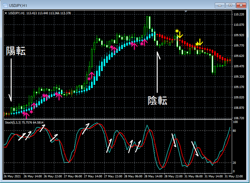Click the 28 May 06:00 time label
This screenshot has height=183, width=250.
tap(133, 176)
